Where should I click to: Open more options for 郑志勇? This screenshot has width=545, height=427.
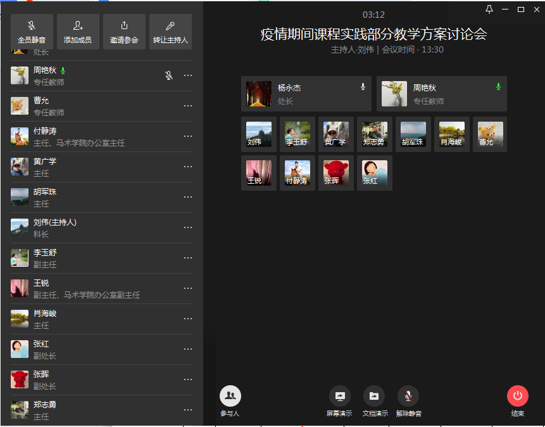(188, 410)
